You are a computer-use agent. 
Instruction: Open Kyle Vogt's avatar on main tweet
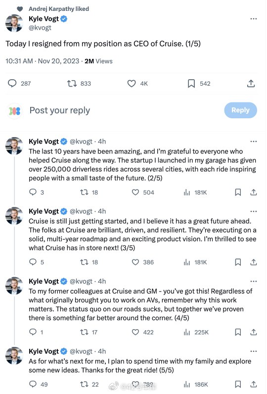click(x=14, y=23)
